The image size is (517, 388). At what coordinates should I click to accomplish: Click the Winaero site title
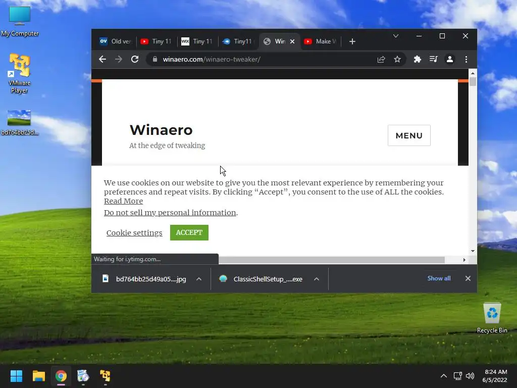pos(161,130)
